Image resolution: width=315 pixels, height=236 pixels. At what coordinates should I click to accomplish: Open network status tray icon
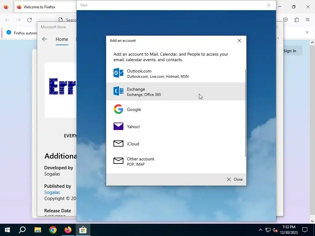pyautogui.click(x=268, y=230)
